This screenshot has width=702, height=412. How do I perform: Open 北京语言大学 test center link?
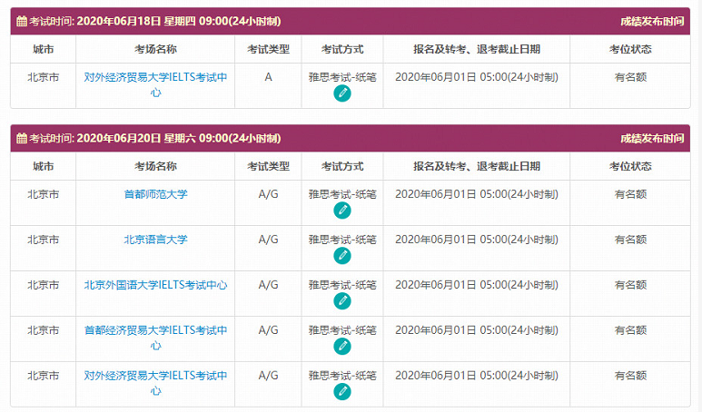pos(155,240)
